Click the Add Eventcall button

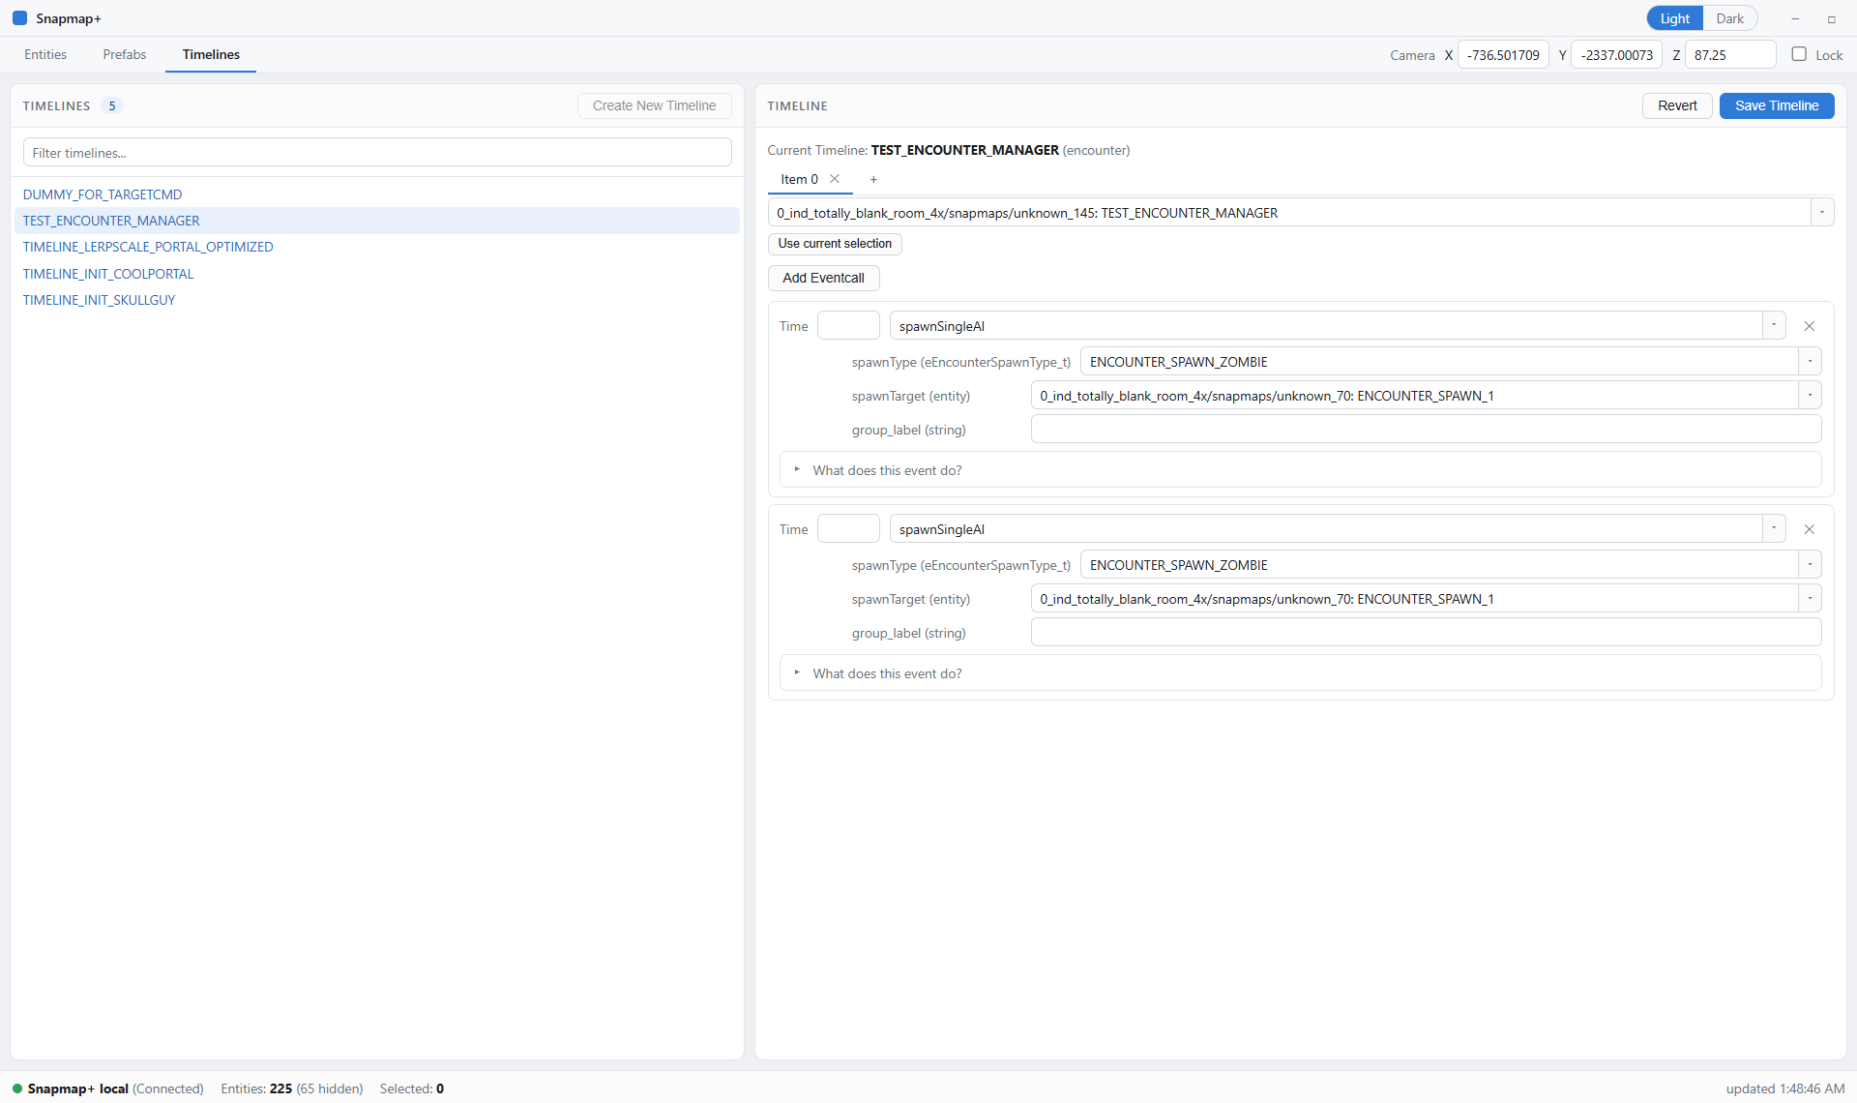tap(823, 278)
